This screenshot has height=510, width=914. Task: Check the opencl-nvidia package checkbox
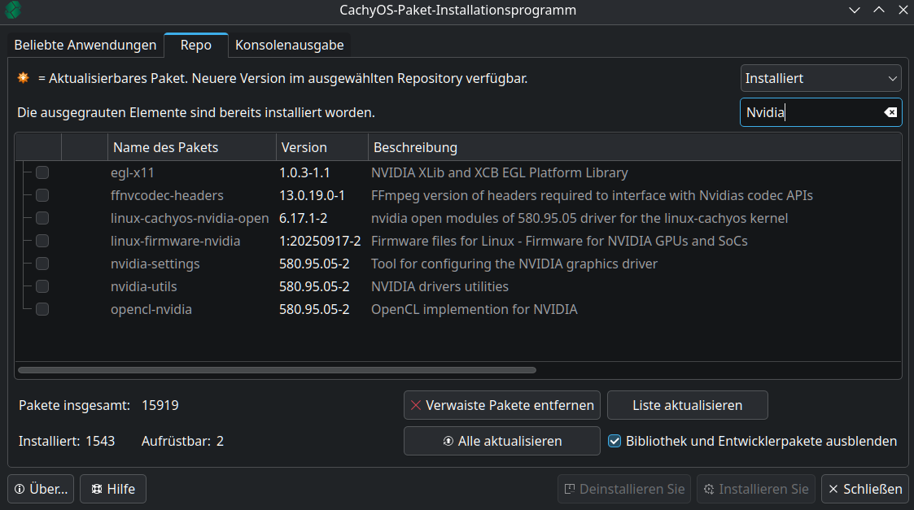(x=42, y=309)
